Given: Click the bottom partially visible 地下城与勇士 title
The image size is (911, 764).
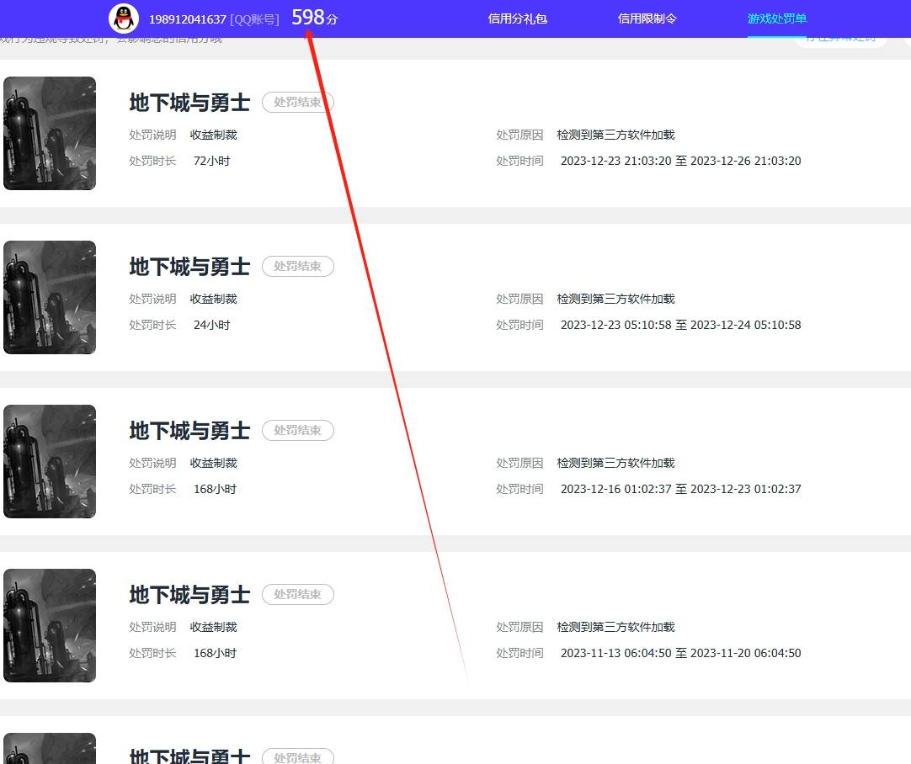Looking at the screenshot, I should click(x=189, y=756).
